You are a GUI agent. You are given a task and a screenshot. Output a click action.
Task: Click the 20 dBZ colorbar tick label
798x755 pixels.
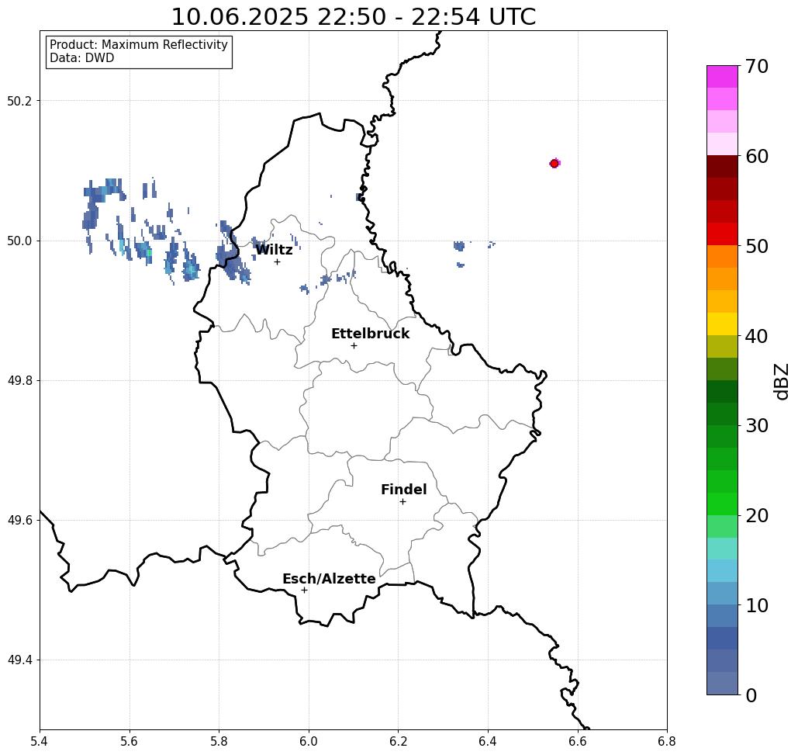coord(756,516)
